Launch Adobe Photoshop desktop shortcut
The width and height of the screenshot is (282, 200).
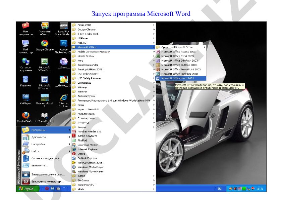tap(63, 47)
